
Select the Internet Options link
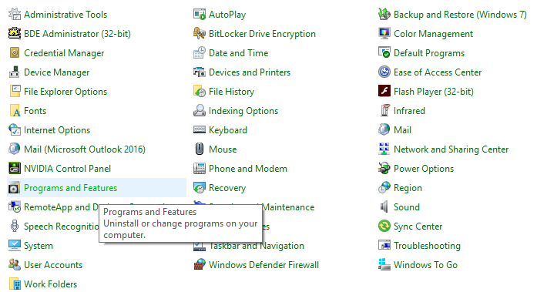(57, 130)
